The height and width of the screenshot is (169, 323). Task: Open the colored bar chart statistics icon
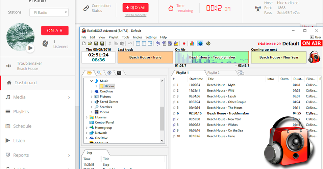pyautogui.click(x=192, y=44)
